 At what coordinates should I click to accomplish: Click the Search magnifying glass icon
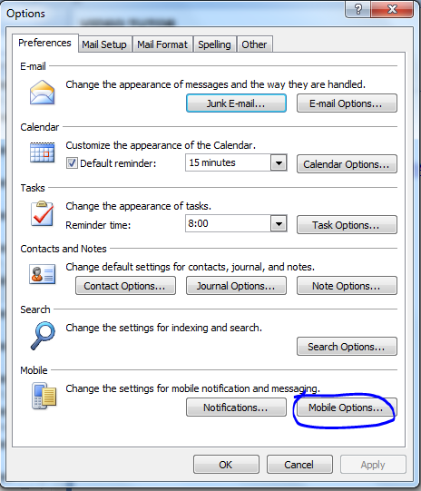(x=43, y=336)
